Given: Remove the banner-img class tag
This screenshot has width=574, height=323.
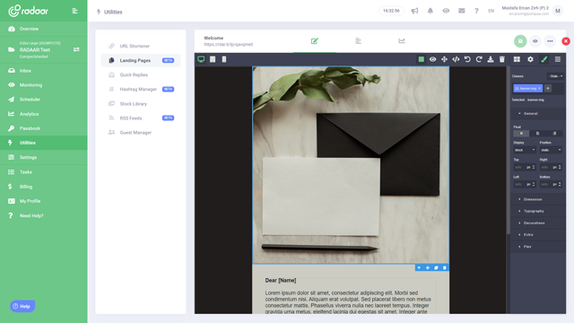Looking at the screenshot, I should coord(539,88).
